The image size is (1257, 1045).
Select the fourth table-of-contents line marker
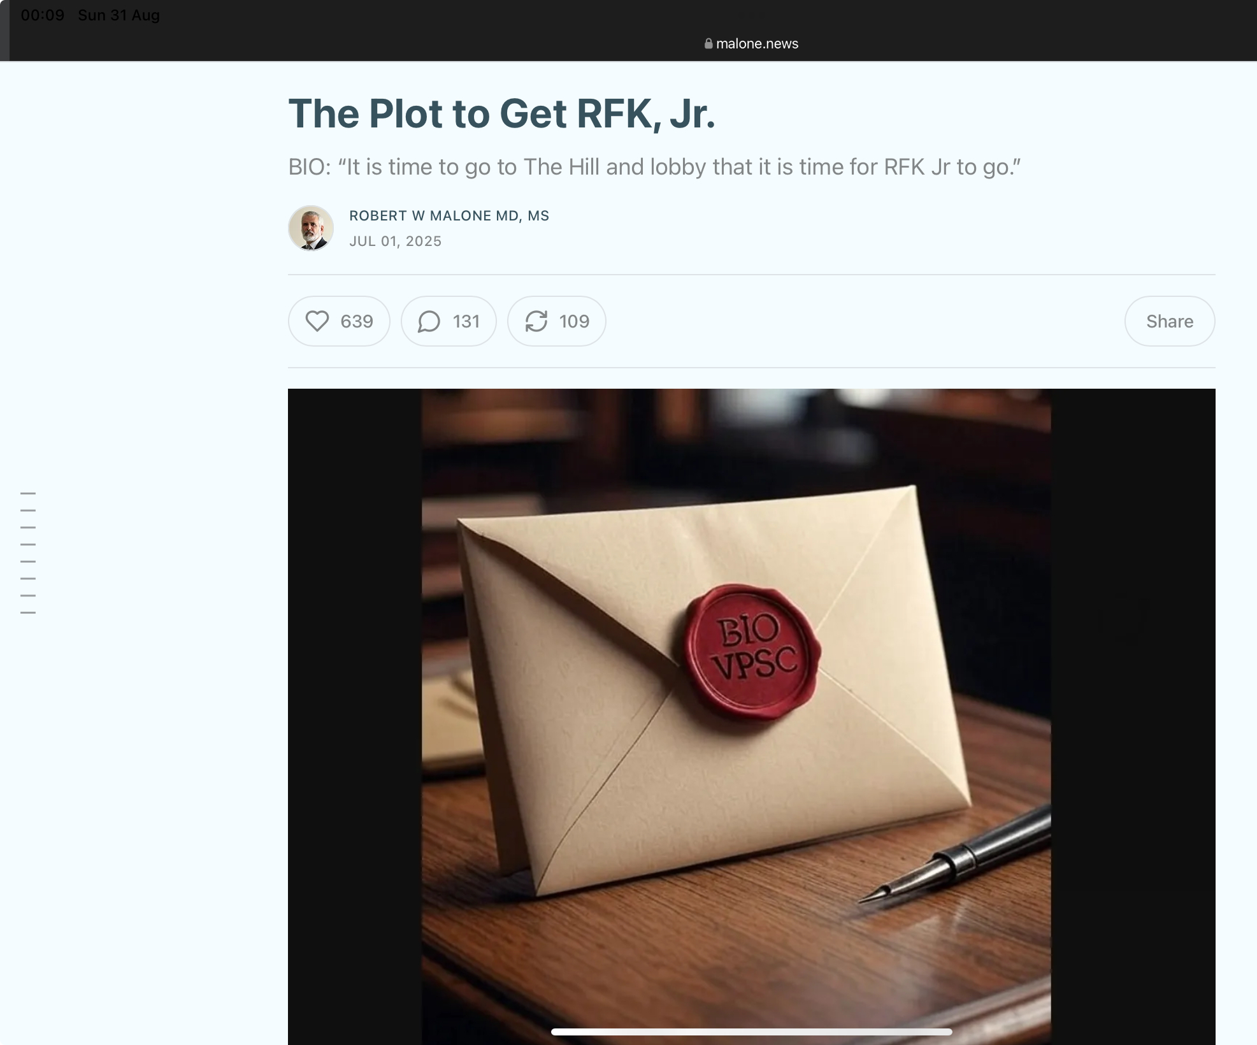pyautogui.click(x=28, y=544)
